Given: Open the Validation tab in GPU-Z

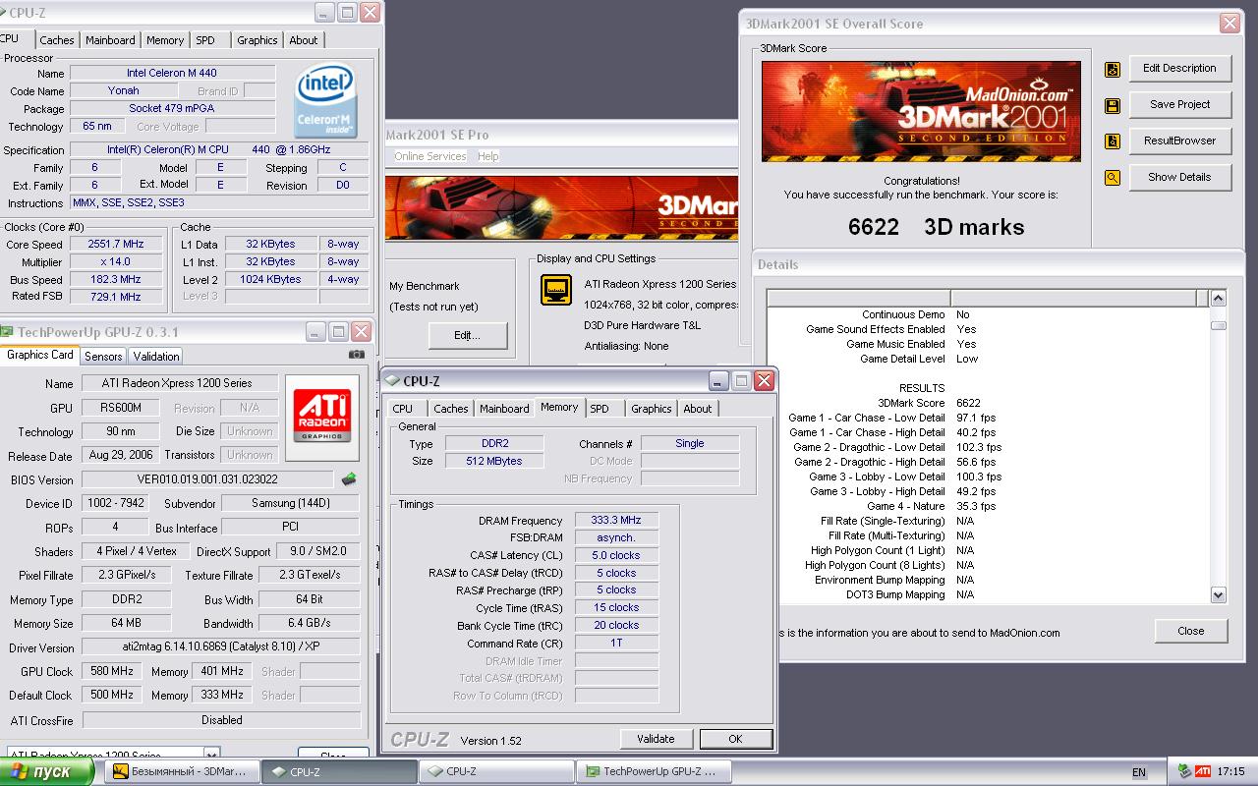Looking at the screenshot, I should (156, 357).
